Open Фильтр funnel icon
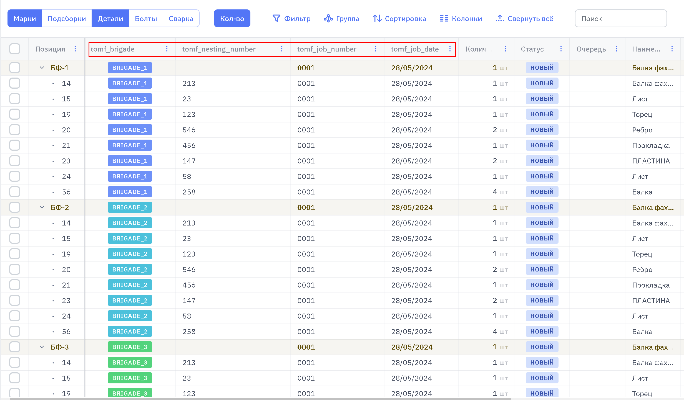This screenshot has height=400, width=684. coord(276,18)
